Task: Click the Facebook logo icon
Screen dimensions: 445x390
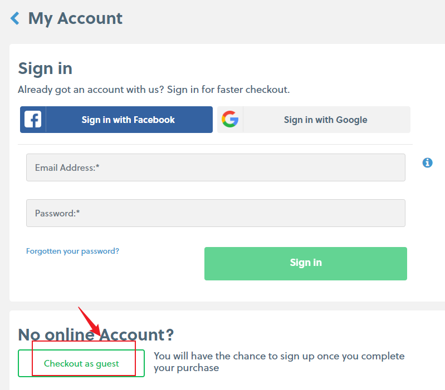Action: (x=33, y=120)
